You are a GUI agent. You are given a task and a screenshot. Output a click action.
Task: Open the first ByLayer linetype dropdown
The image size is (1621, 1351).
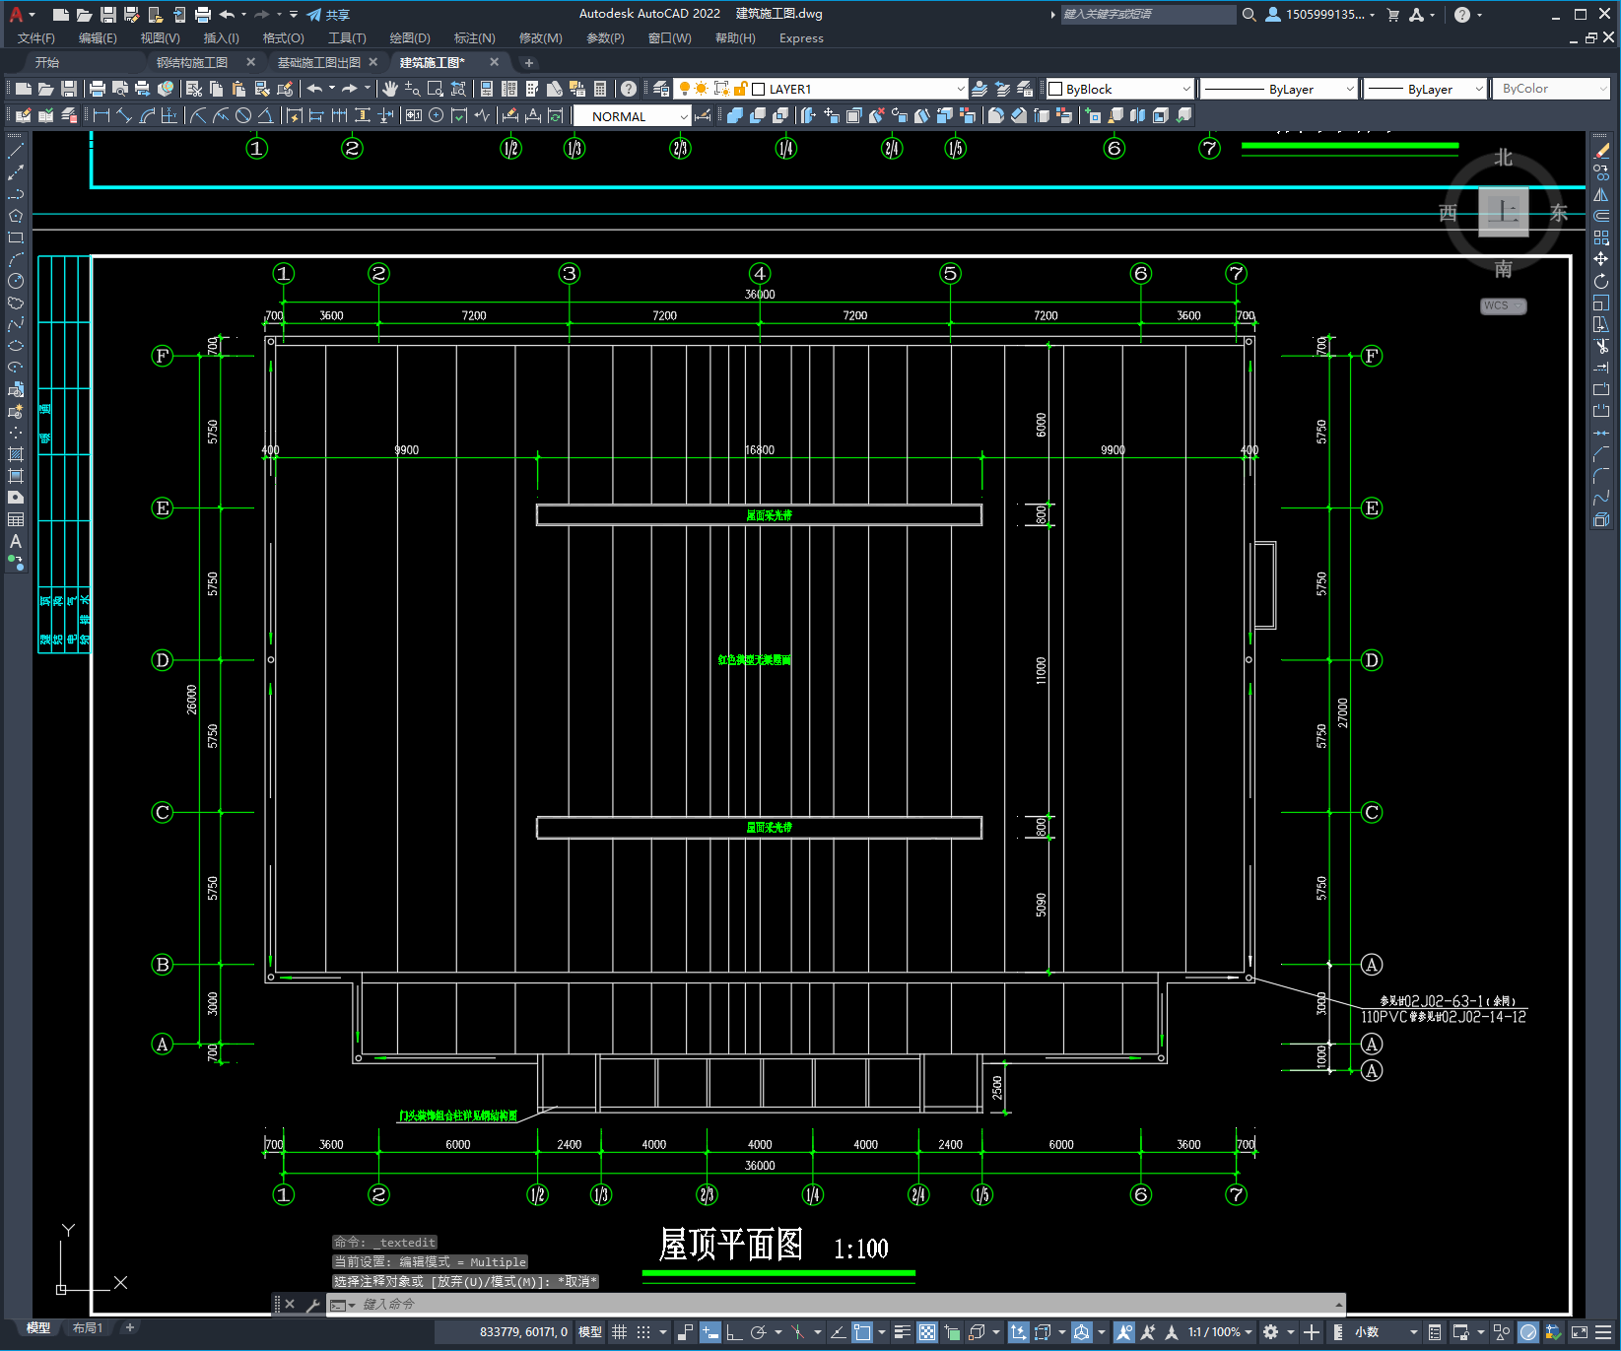click(x=1278, y=89)
